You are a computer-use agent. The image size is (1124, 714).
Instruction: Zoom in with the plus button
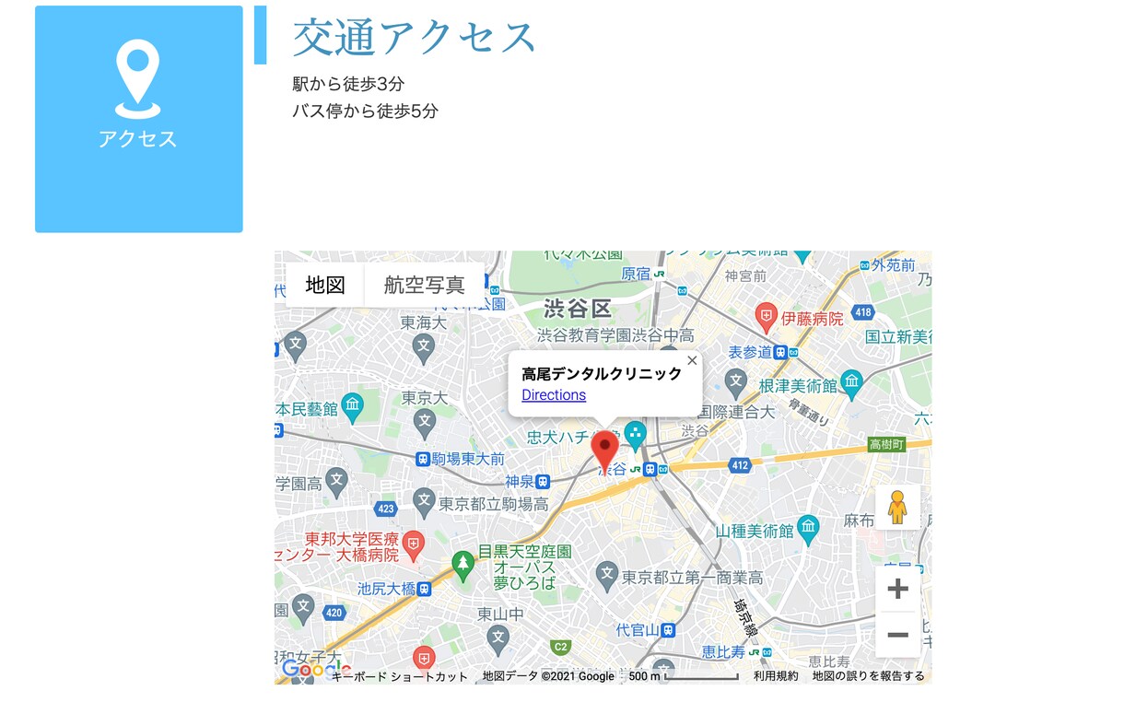897,590
